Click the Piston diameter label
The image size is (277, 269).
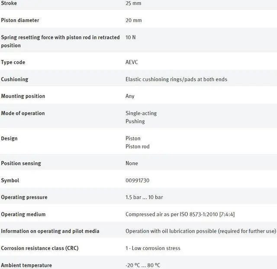pos(20,20)
